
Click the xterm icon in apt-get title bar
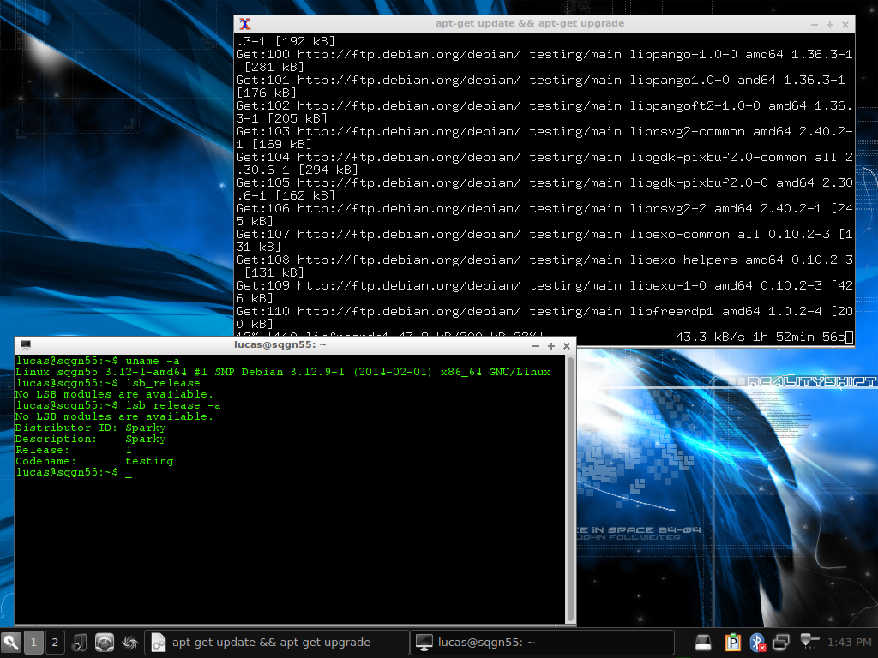(244, 24)
